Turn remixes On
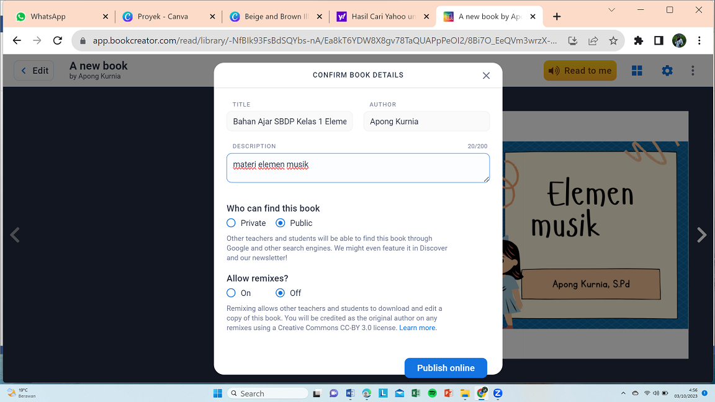Image resolution: width=715 pixels, height=402 pixels. pyautogui.click(x=232, y=293)
